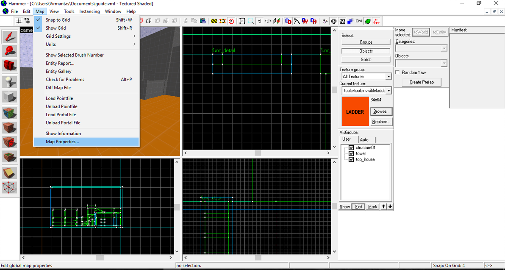Click the green leaf toolbar icon

tap(368, 21)
